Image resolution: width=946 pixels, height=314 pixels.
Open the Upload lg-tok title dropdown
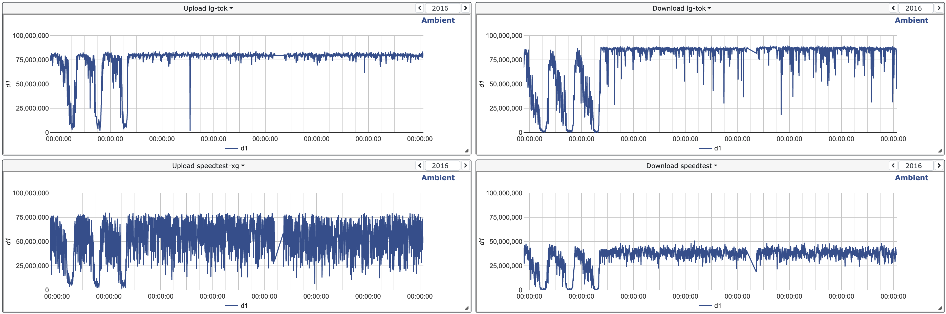pyautogui.click(x=208, y=8)
